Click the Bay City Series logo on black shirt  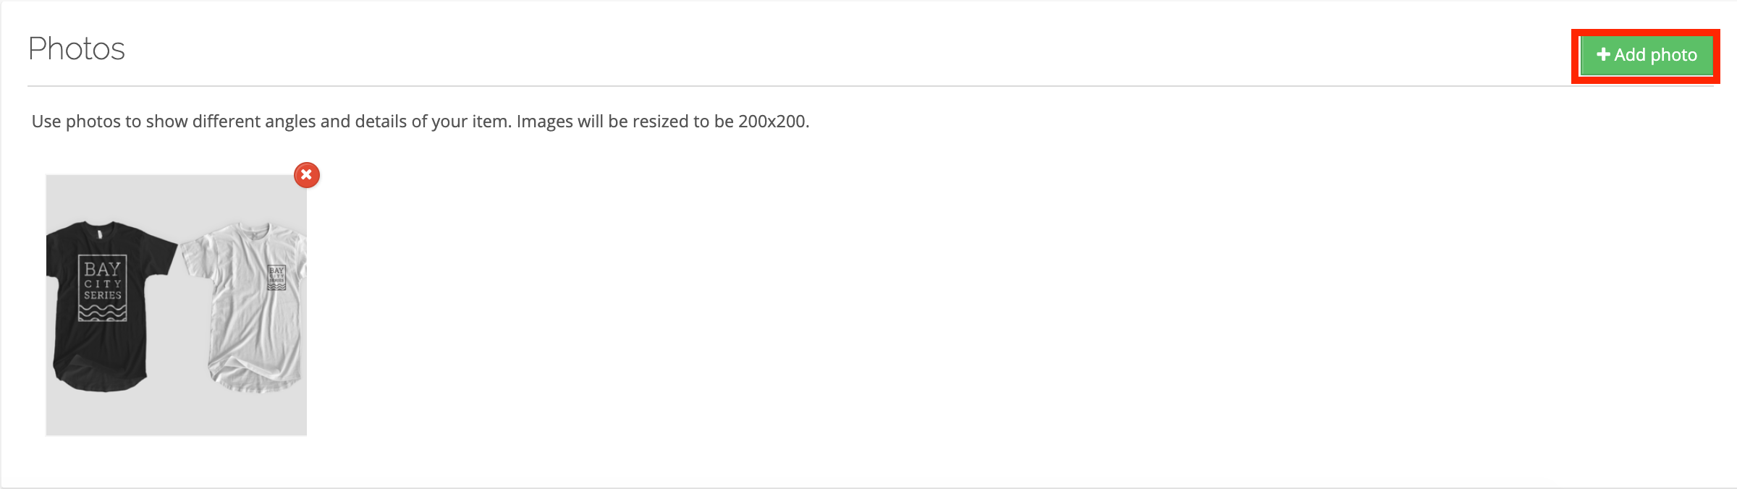click(102, 288)
